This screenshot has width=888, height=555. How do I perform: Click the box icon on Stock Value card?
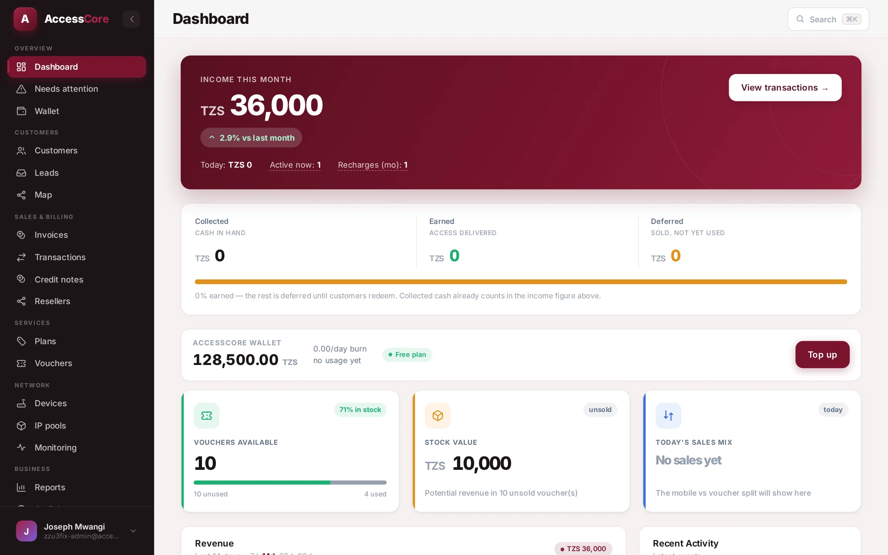point(437,415)
